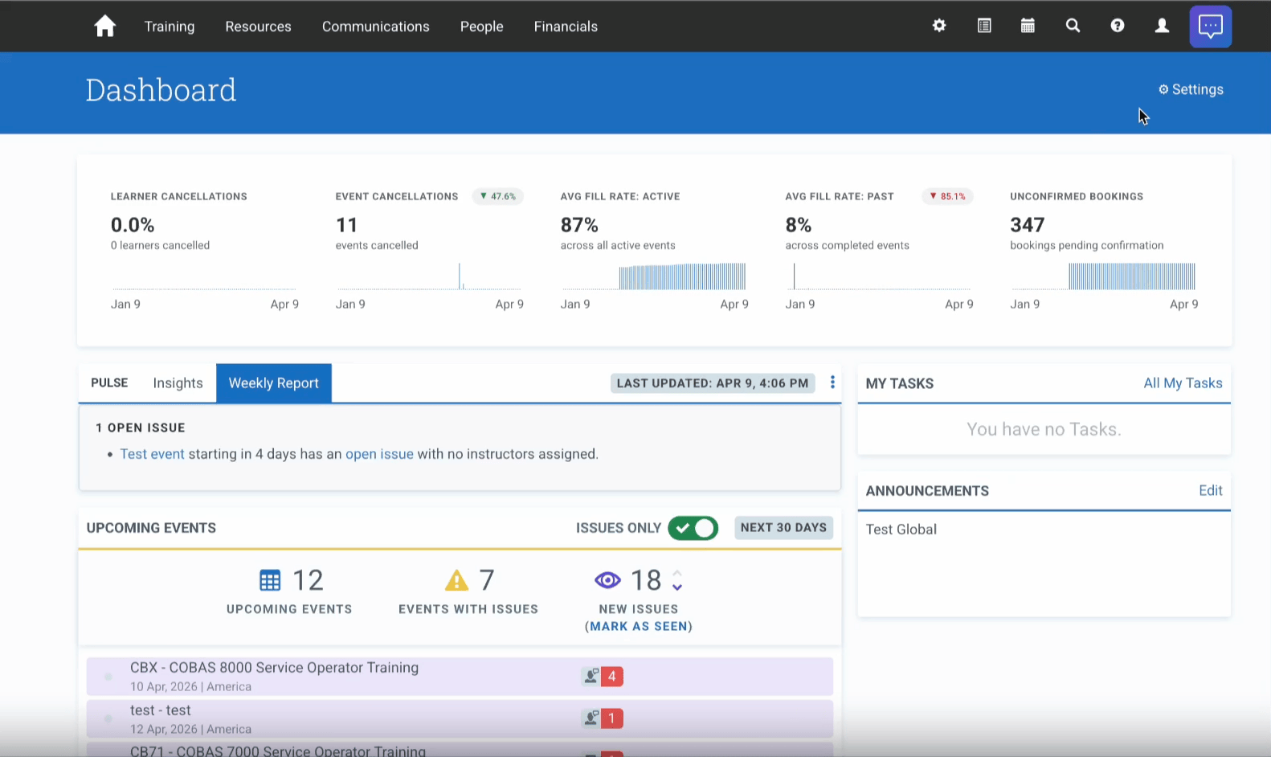
Task: Click the 347 unconfirmed bookings value
Action: click(1028, 225)
